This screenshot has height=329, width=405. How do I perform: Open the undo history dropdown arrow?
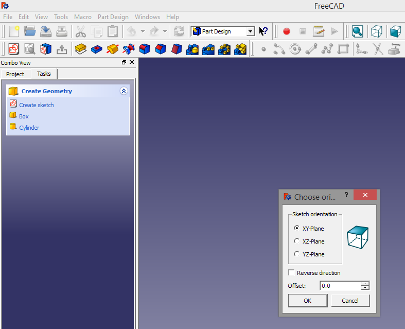[143, 31]
